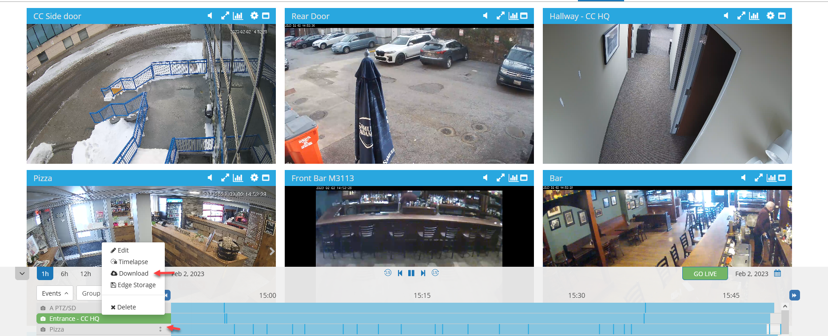Open settings gear for Pizza camera
This screenshot has width=828, height=336.
[x=254, y=178]
